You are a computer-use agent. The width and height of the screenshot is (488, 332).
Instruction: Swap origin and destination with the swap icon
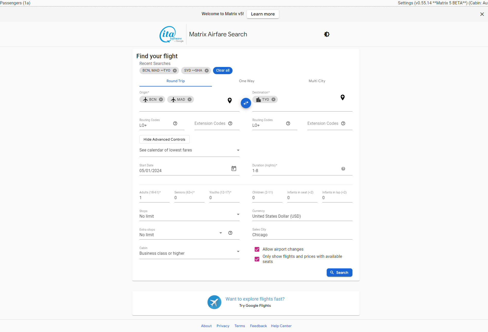click(246, 103)
